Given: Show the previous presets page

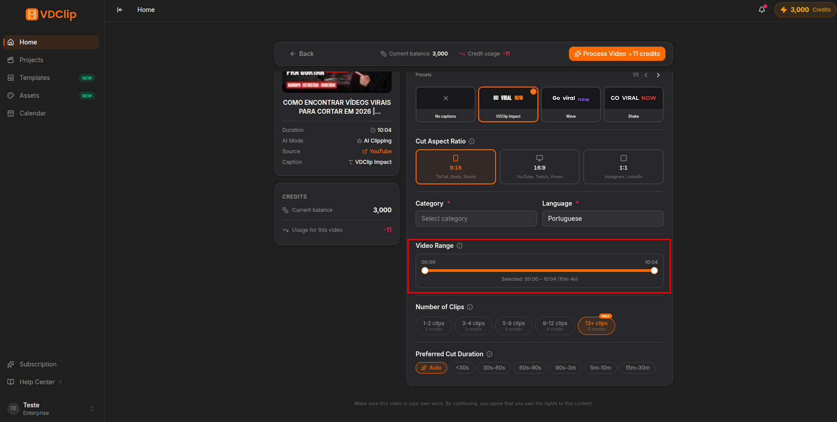Looking at the screenshot, I should pos(646,75).
